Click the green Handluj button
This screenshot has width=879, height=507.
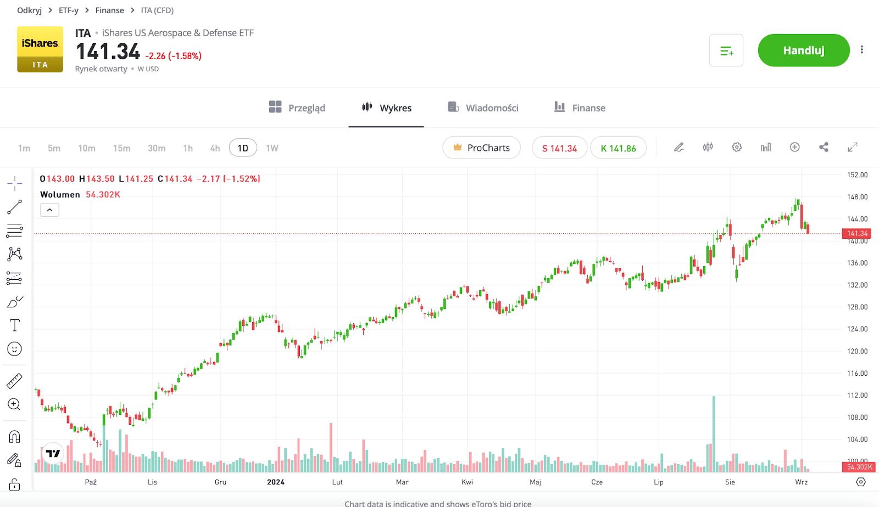tap(804, 50)
